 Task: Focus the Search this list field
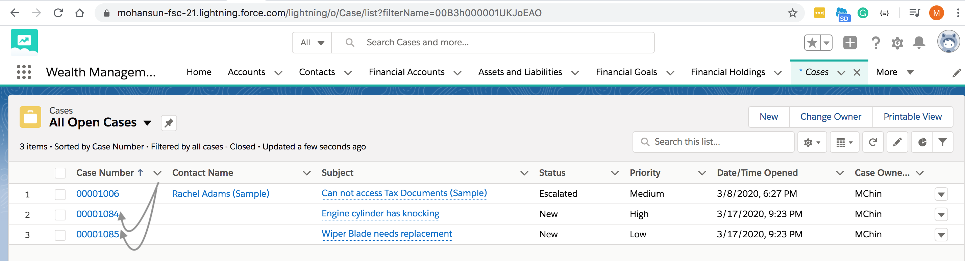[713, 142]
